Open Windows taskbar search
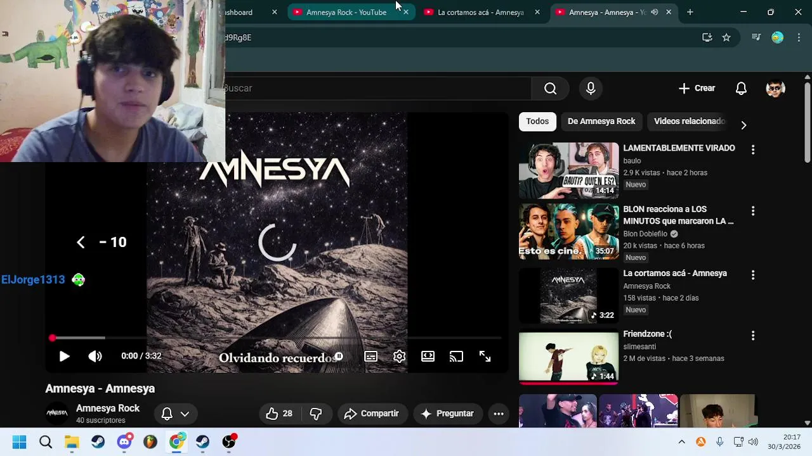This screenshot has width=812, height=456. pos(46,442)
